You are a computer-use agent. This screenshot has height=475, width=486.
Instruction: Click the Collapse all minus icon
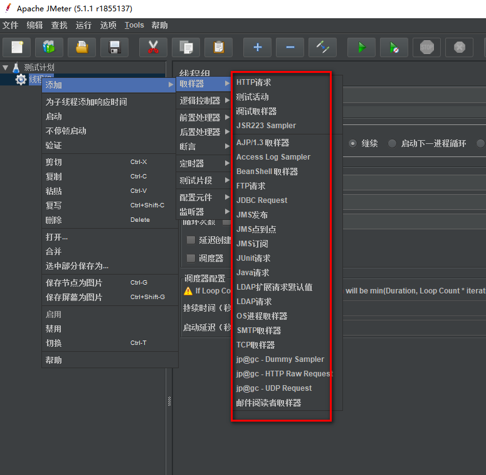290,48
